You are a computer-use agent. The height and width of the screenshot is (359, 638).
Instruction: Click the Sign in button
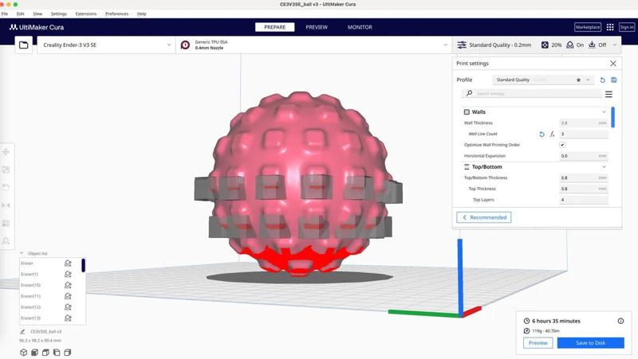tap(627, 27)
